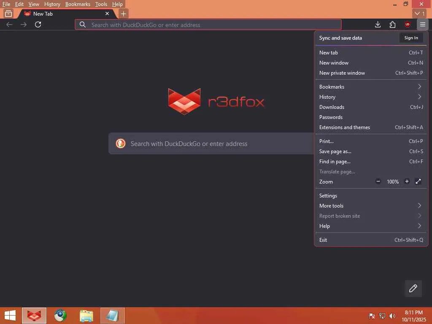Open the Windows Start button
The height and width of the screenshot is (324, 432).
click(10, 316)
